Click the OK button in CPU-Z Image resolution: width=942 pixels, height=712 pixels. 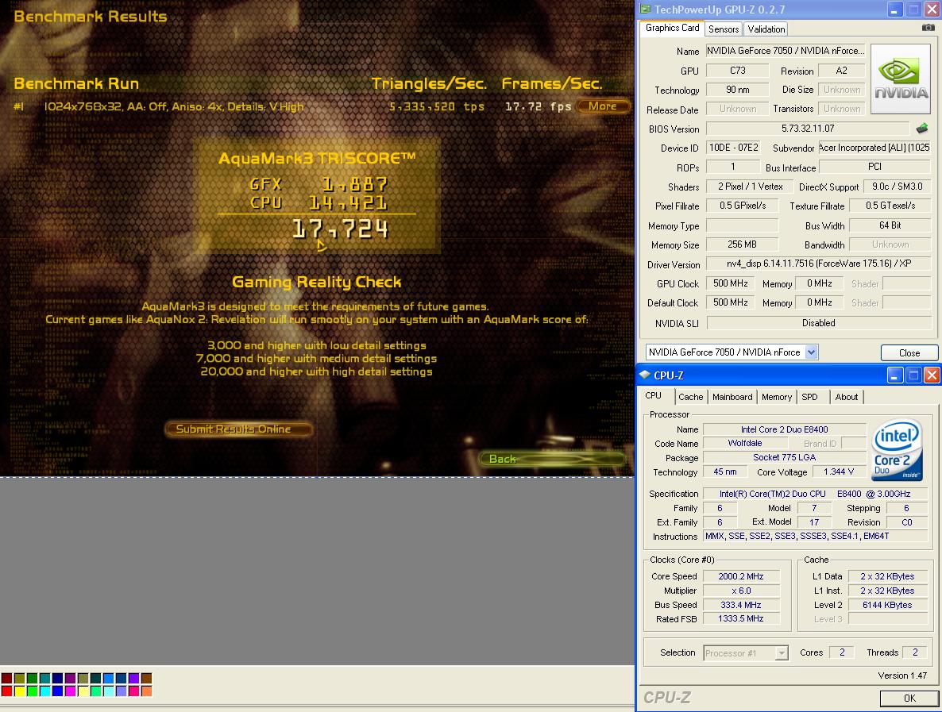click(909, 699)
